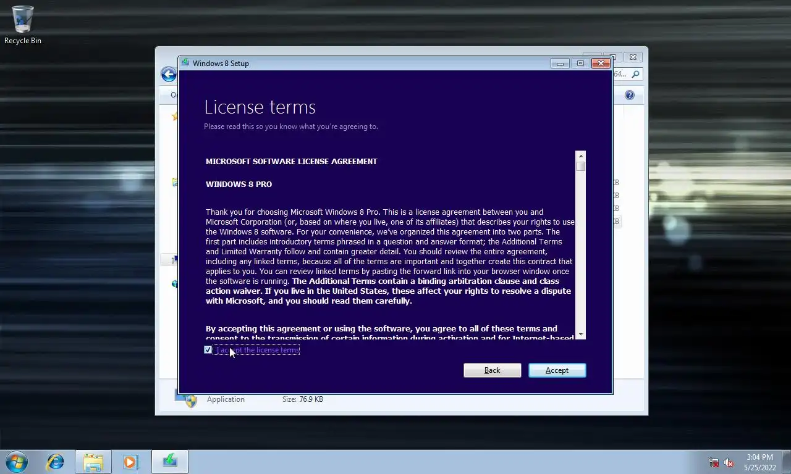Image resolution: width=791 pixels, height=474 pixels.
Task: Minimize the Windows 8 Setup window
Action: point(560,63)
